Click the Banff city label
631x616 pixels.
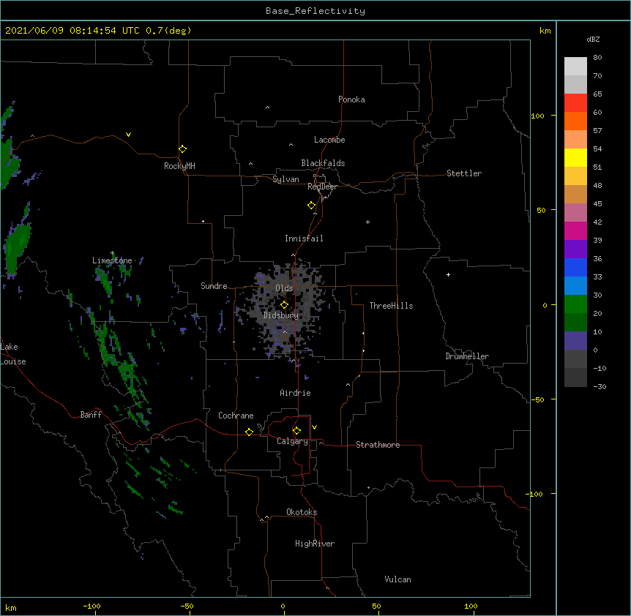(91, 415)
